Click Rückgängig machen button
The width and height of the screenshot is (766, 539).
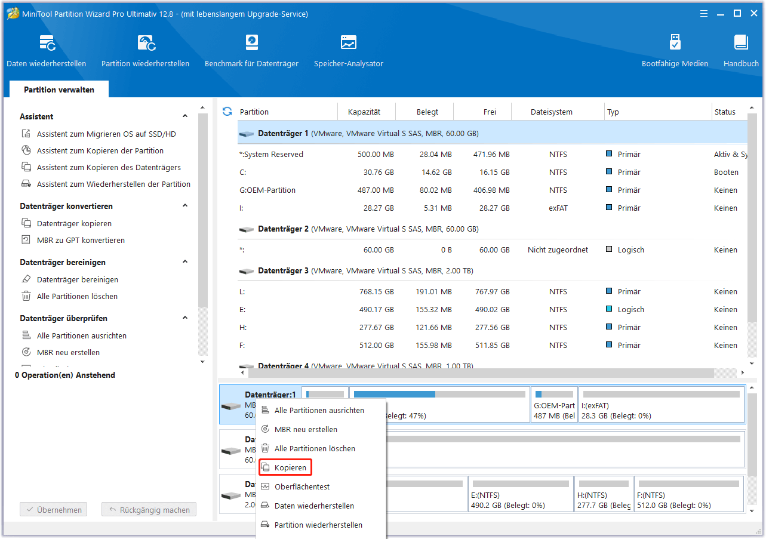point(149,510)
